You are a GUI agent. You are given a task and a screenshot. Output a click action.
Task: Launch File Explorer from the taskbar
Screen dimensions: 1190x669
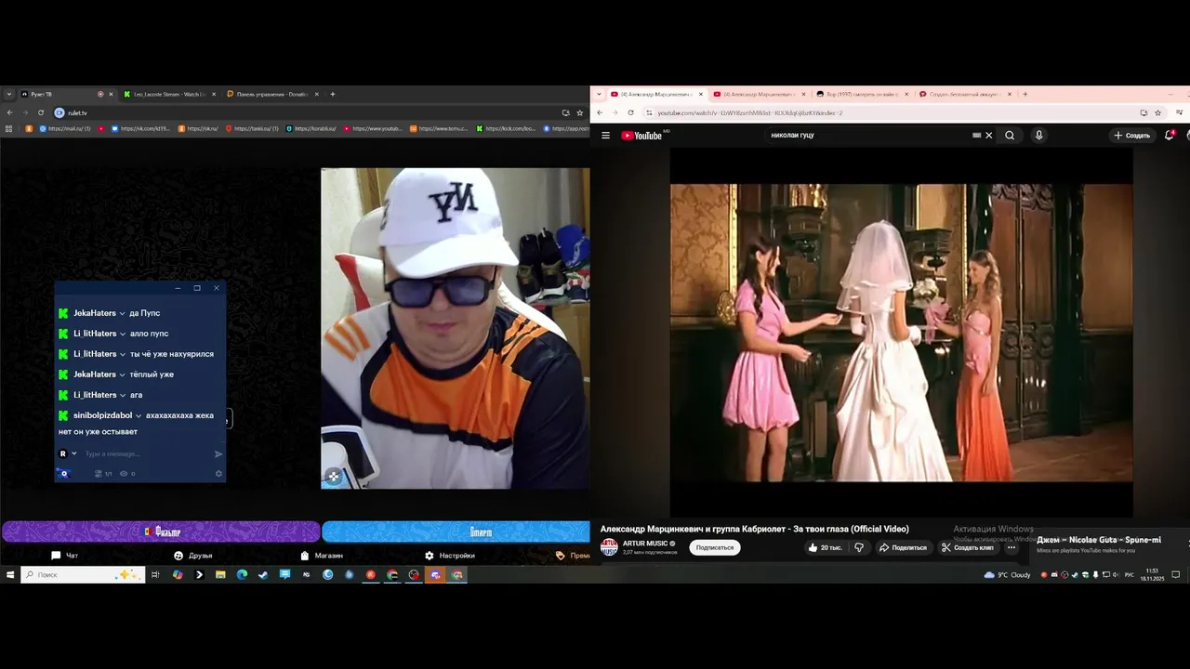[x=220, y=575]
